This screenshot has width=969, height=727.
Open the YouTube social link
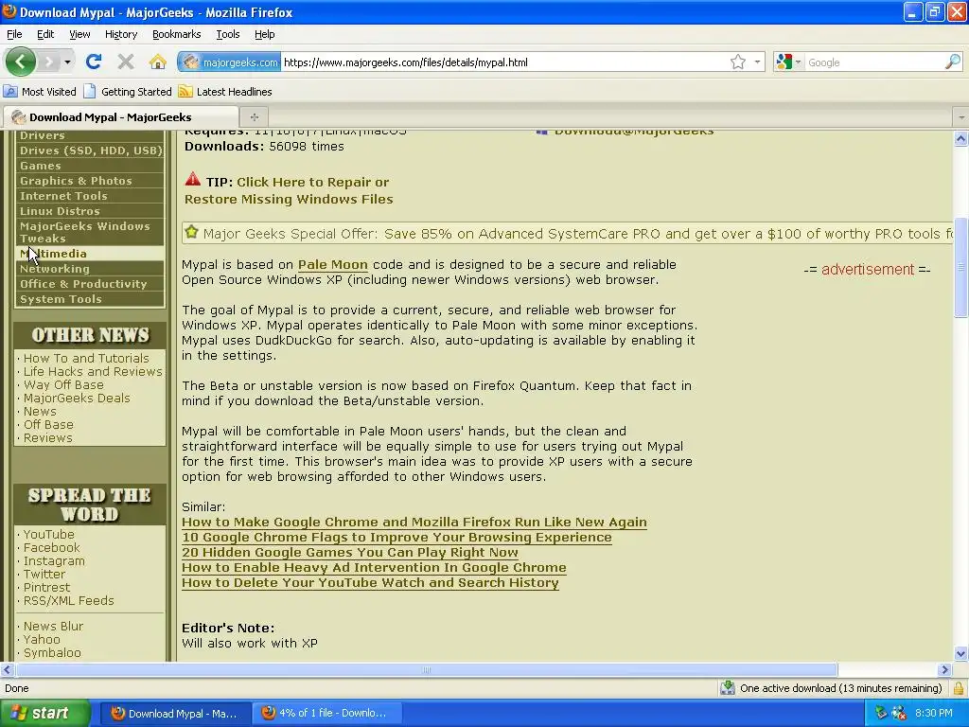(49, 534)
